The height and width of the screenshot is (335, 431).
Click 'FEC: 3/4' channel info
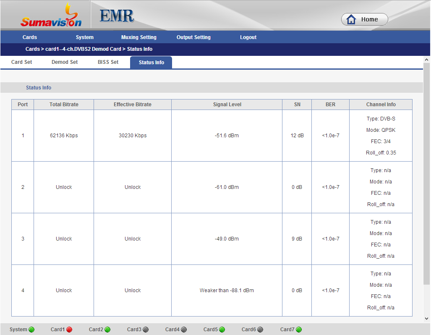point(381,141)
